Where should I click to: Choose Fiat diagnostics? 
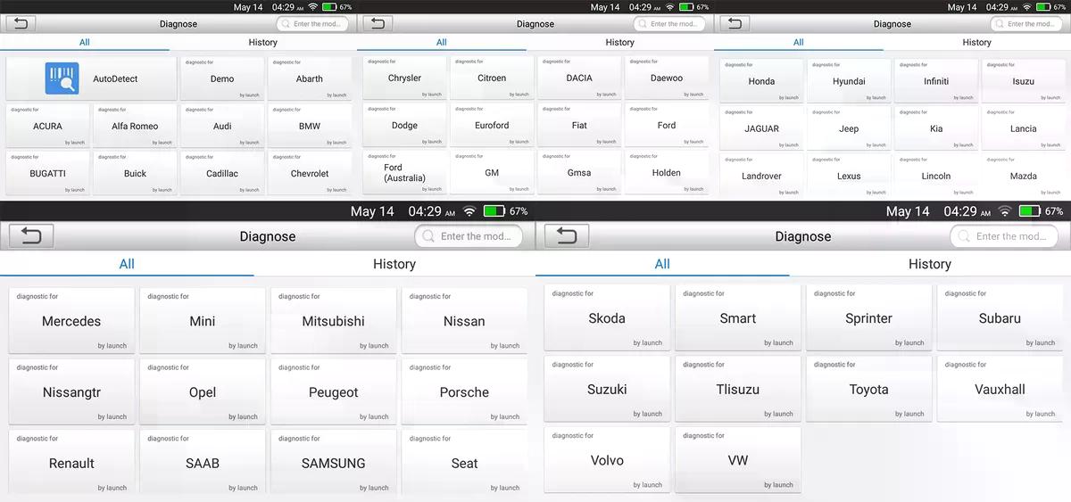tap(579, 125)
